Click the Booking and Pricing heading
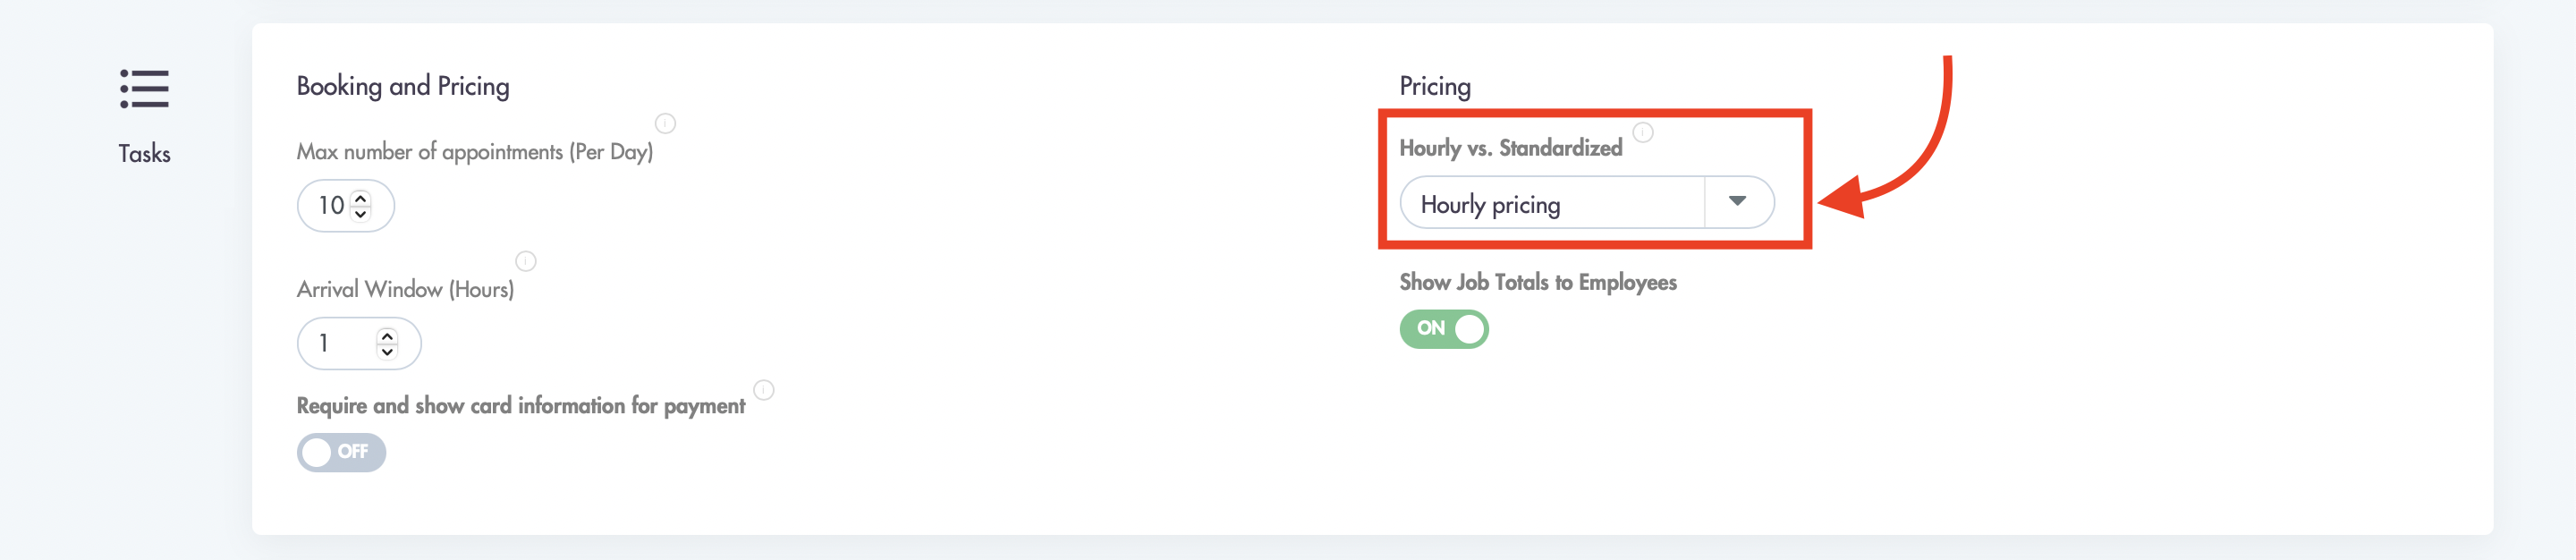Image resolution: width=2576 pixels, height=560 pixels. [x=403, y=86]
